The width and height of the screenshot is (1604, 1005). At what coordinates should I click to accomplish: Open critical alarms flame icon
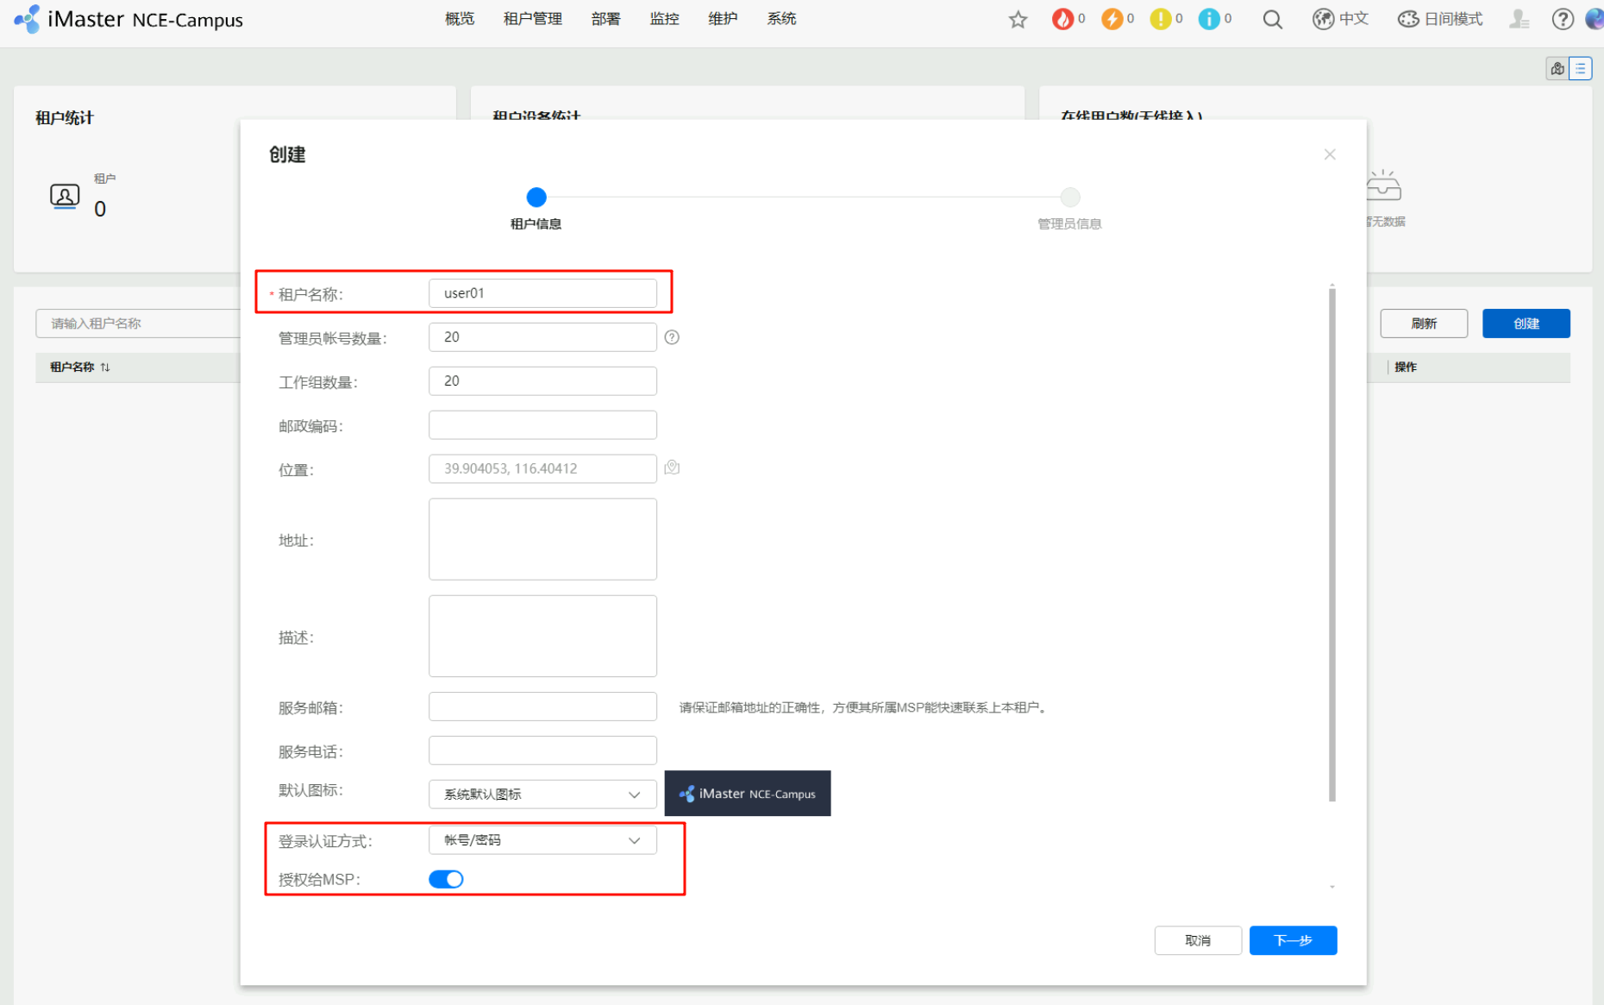click(x=1062, y=19)
